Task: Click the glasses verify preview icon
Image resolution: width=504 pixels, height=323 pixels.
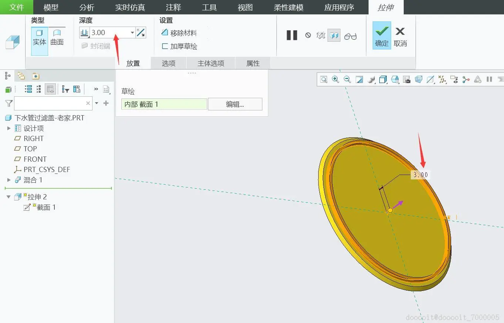Action: coord(350,36)
